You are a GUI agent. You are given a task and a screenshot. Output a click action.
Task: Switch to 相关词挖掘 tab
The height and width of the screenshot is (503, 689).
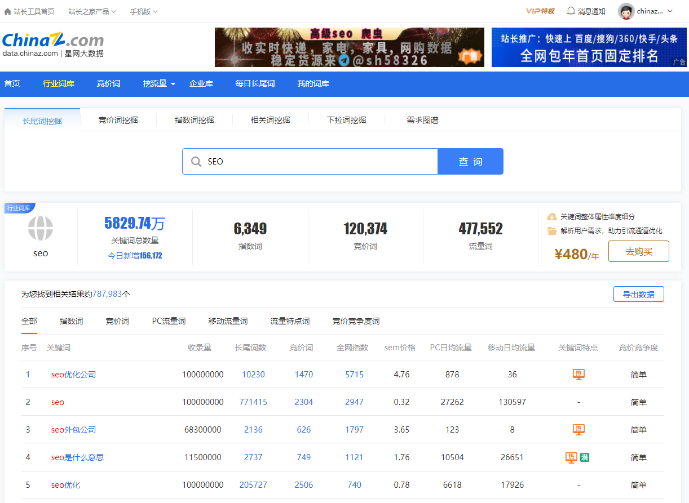[271, 120]
